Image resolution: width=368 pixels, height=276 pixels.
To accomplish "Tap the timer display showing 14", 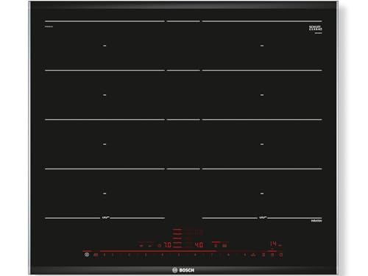I will pos(273,244).
